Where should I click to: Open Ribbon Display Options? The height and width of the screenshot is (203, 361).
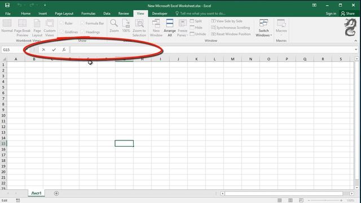314,5
